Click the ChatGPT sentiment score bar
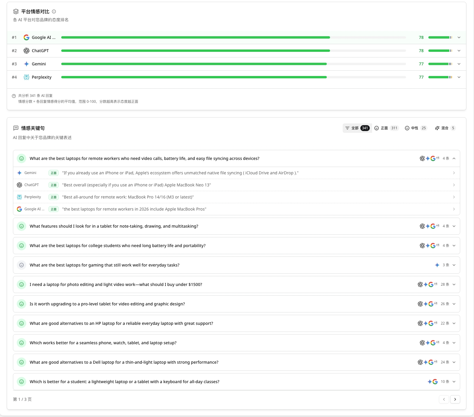 click(x=233, y=51)
